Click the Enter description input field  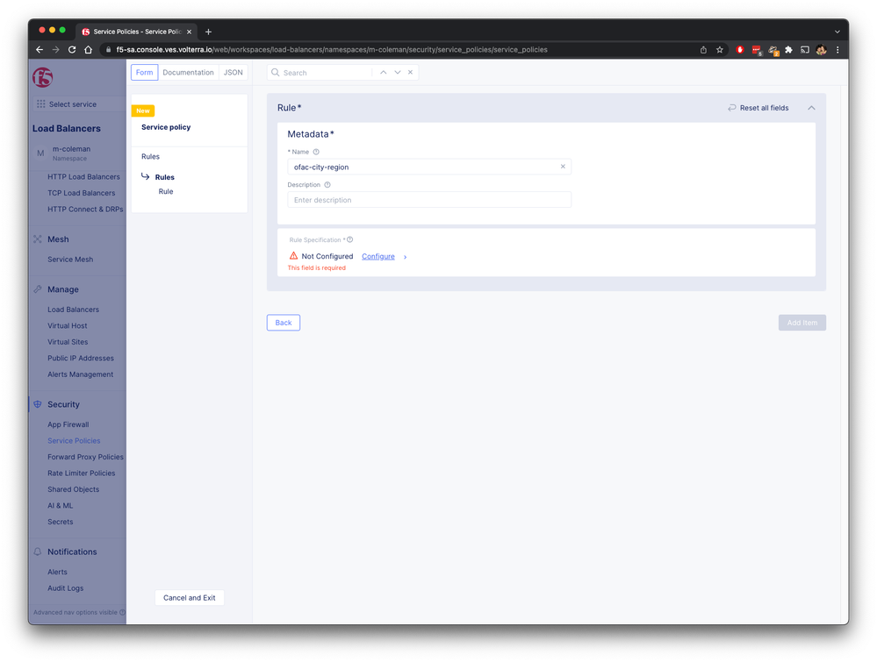(x=429, y=200)
